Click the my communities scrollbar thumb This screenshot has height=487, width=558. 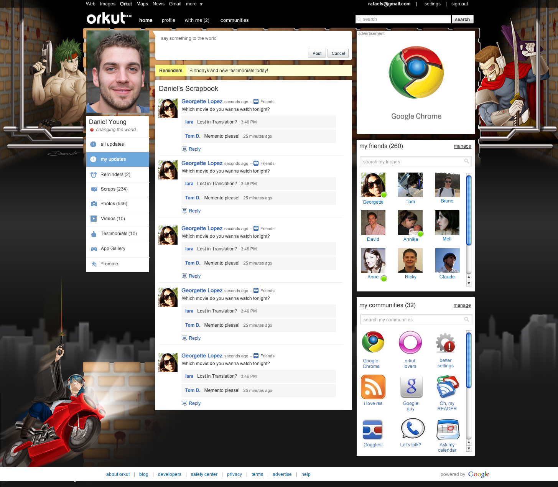pos(469,360)
